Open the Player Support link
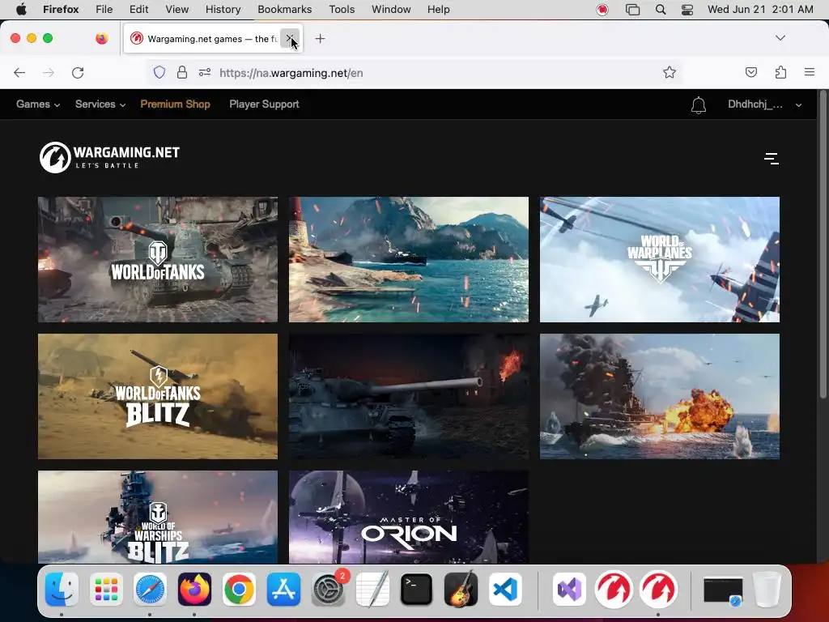This screenshot has height=622, width=829. [265, 104]
